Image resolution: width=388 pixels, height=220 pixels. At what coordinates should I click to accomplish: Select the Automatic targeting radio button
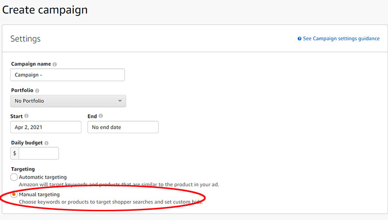[x=14, y=177]
